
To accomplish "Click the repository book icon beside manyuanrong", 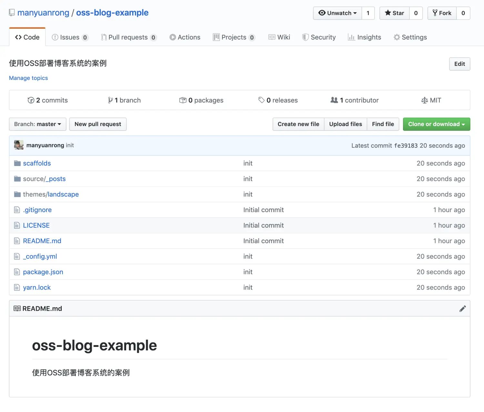I will [x=12, y=13].
